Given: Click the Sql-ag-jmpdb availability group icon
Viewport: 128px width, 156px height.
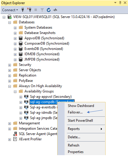Looking at the screenshot, I should pyautogui.click(x=26, y=118).
